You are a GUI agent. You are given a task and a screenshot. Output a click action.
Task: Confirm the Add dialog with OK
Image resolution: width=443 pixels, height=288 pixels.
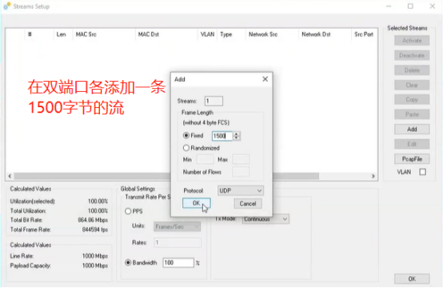[x=197, y=203]
